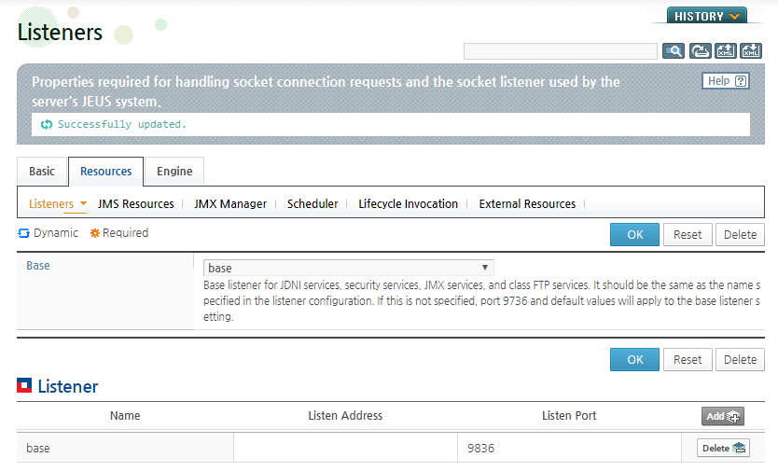Click the Listen Address column header
The image size is (778, 471).
(345, 416)
